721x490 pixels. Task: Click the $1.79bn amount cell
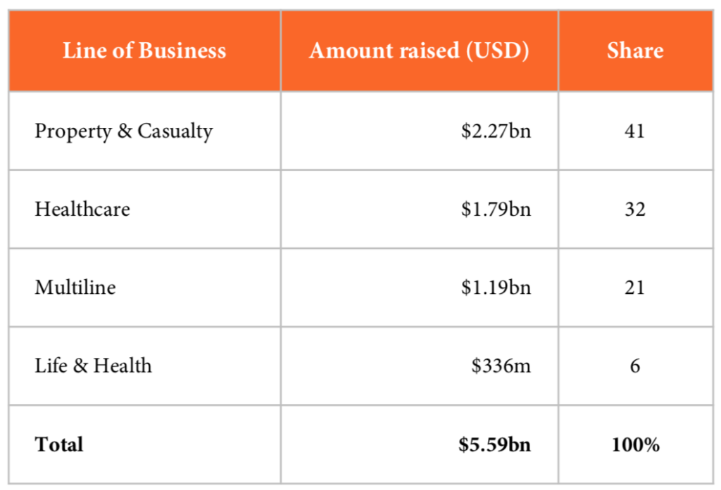(x=496, y=209)
